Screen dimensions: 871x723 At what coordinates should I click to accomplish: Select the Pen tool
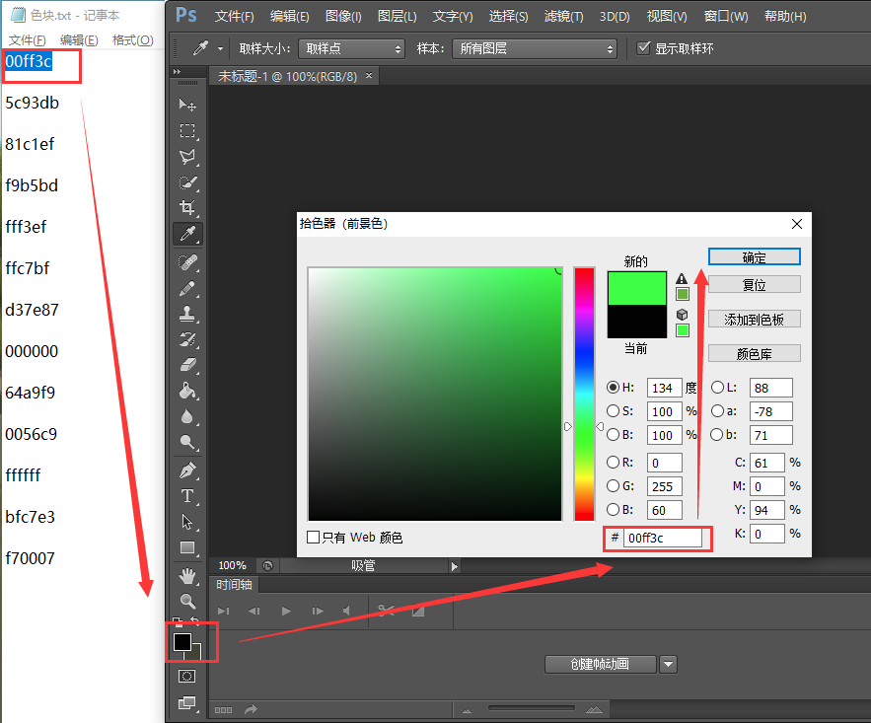click(187, 470)
